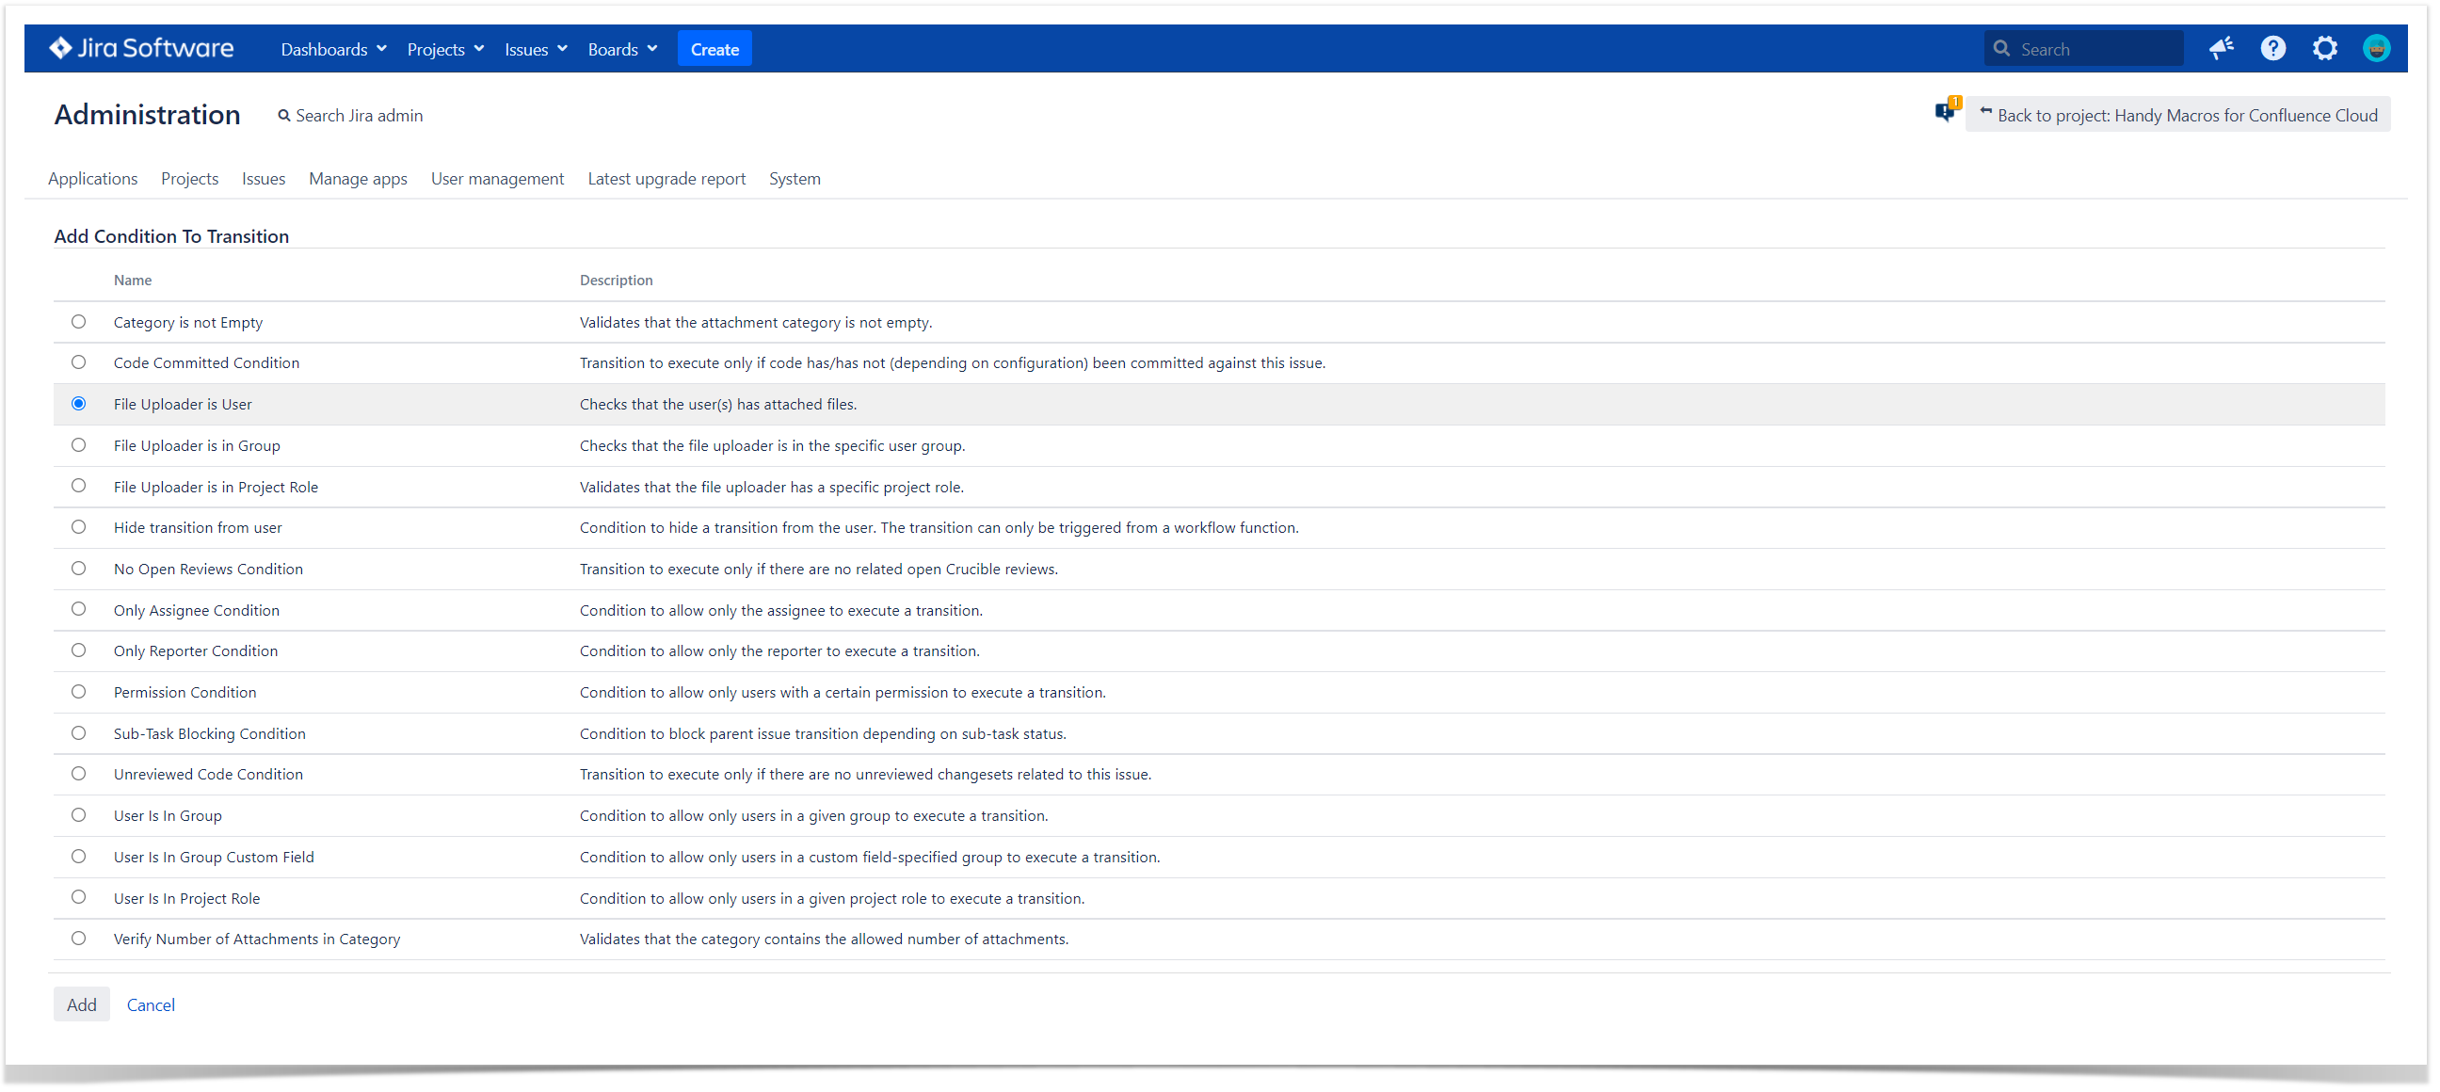Image resolution: width=2440 pixels, height=1092 pixels.
Task: Open the User management section
Action: click(497, 178)
